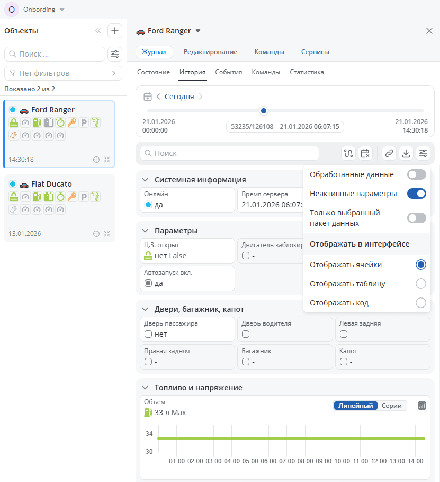
Task: Open the События sub-tab
Action: pyautogui.click(x=229, y=72)
